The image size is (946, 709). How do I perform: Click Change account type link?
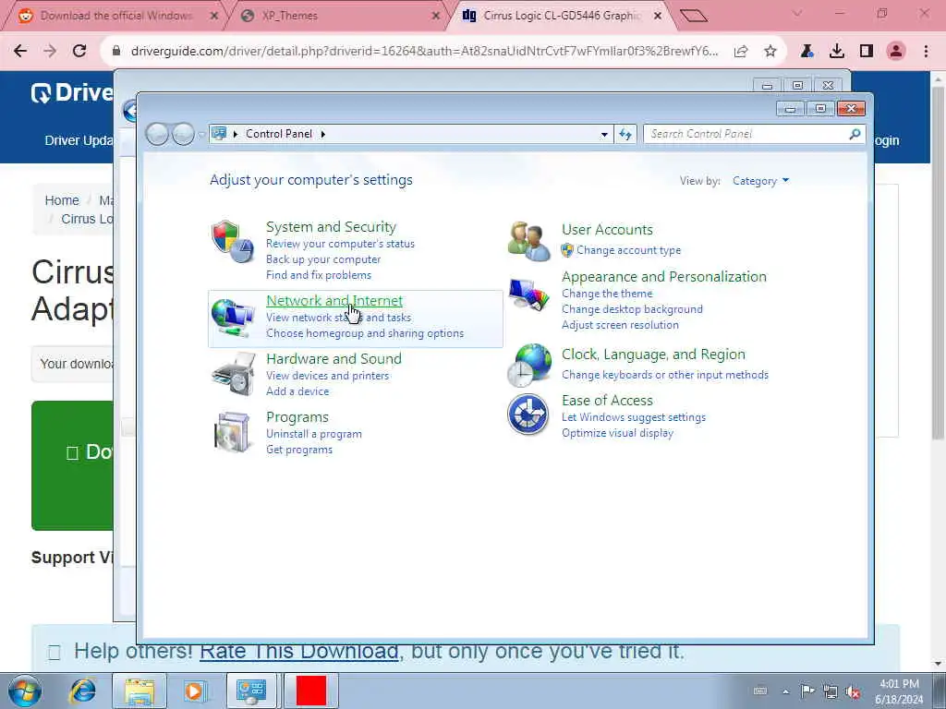[628, 249]
